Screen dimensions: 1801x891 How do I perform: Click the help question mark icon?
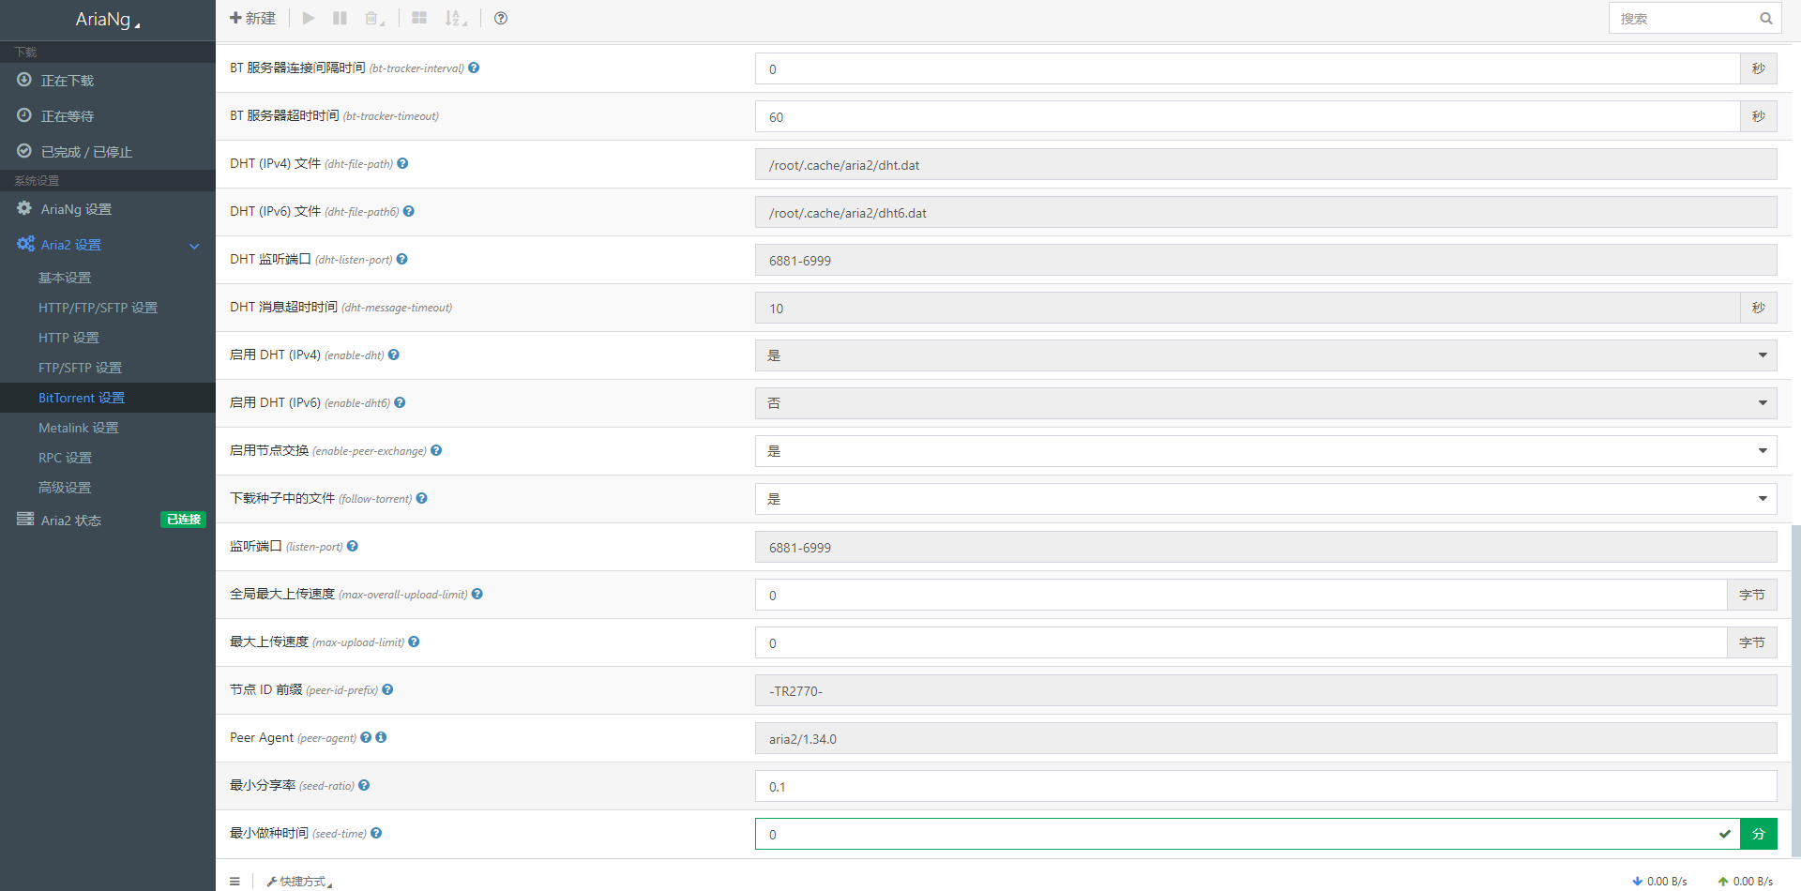tap(500, 18)
